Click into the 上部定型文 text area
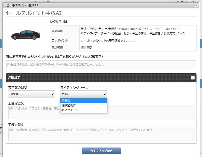The image size is (202, 157). (101, 113)
